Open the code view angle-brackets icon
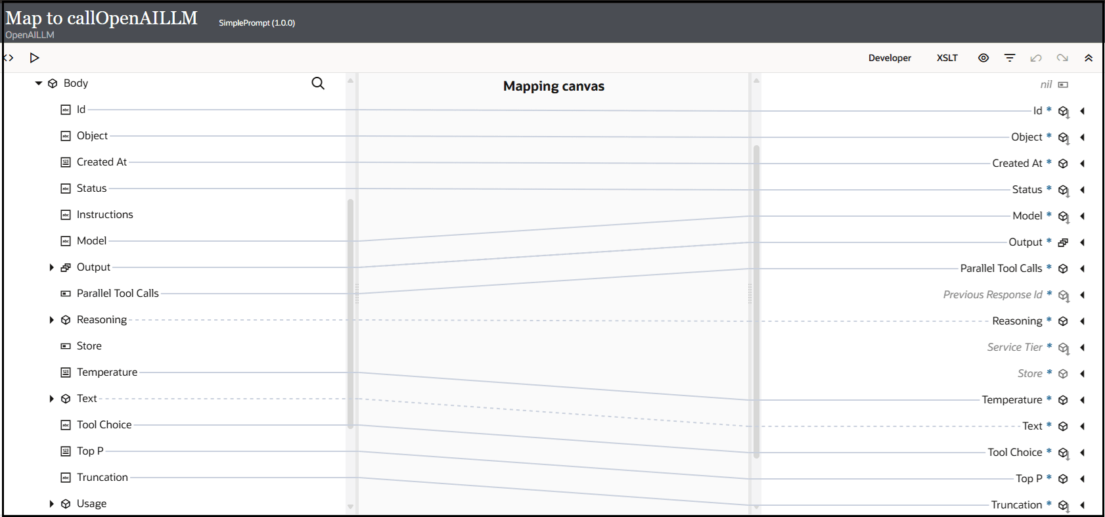Viewport: 1105px width, 517px height. click(x=8, y=58)
